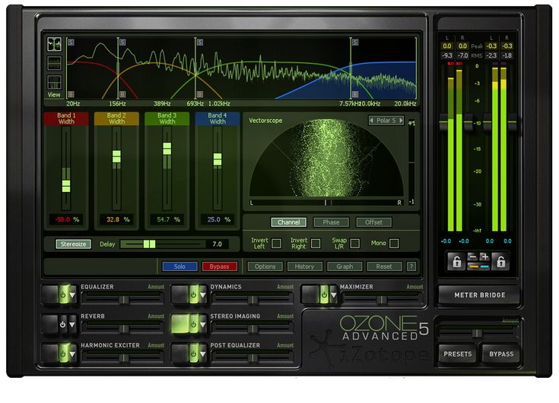Viewport: 559px width, 403px height.
Task: Click the Stereoize Delay slider
Action: (x=163, y=244)
